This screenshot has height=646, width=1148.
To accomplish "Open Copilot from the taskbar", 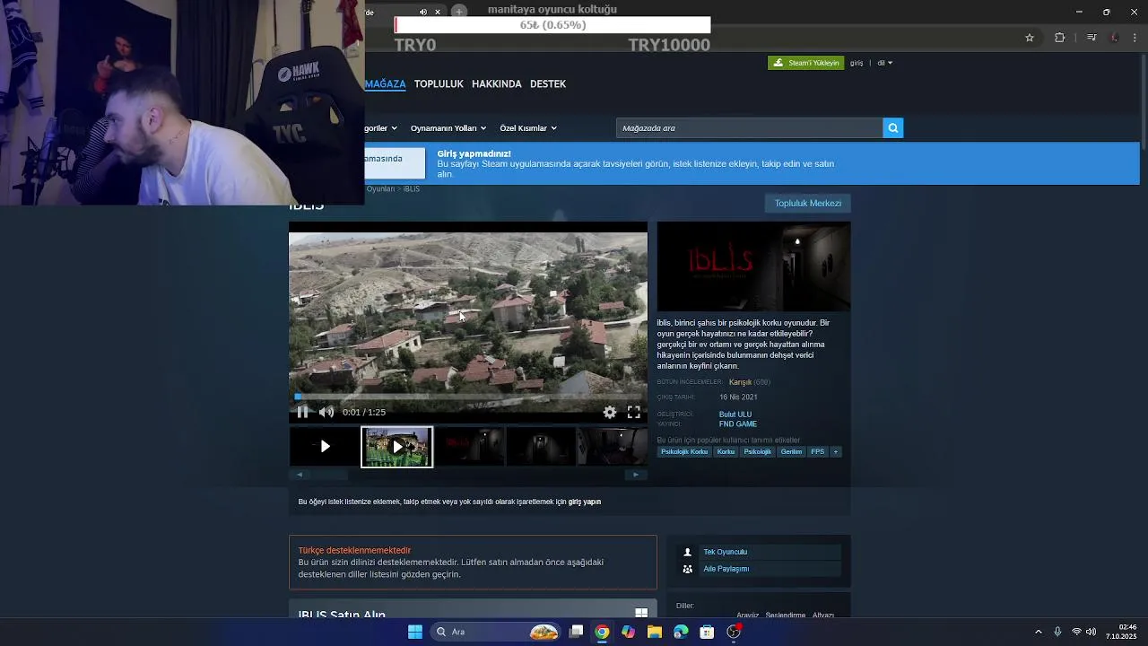I will point(628,632).
